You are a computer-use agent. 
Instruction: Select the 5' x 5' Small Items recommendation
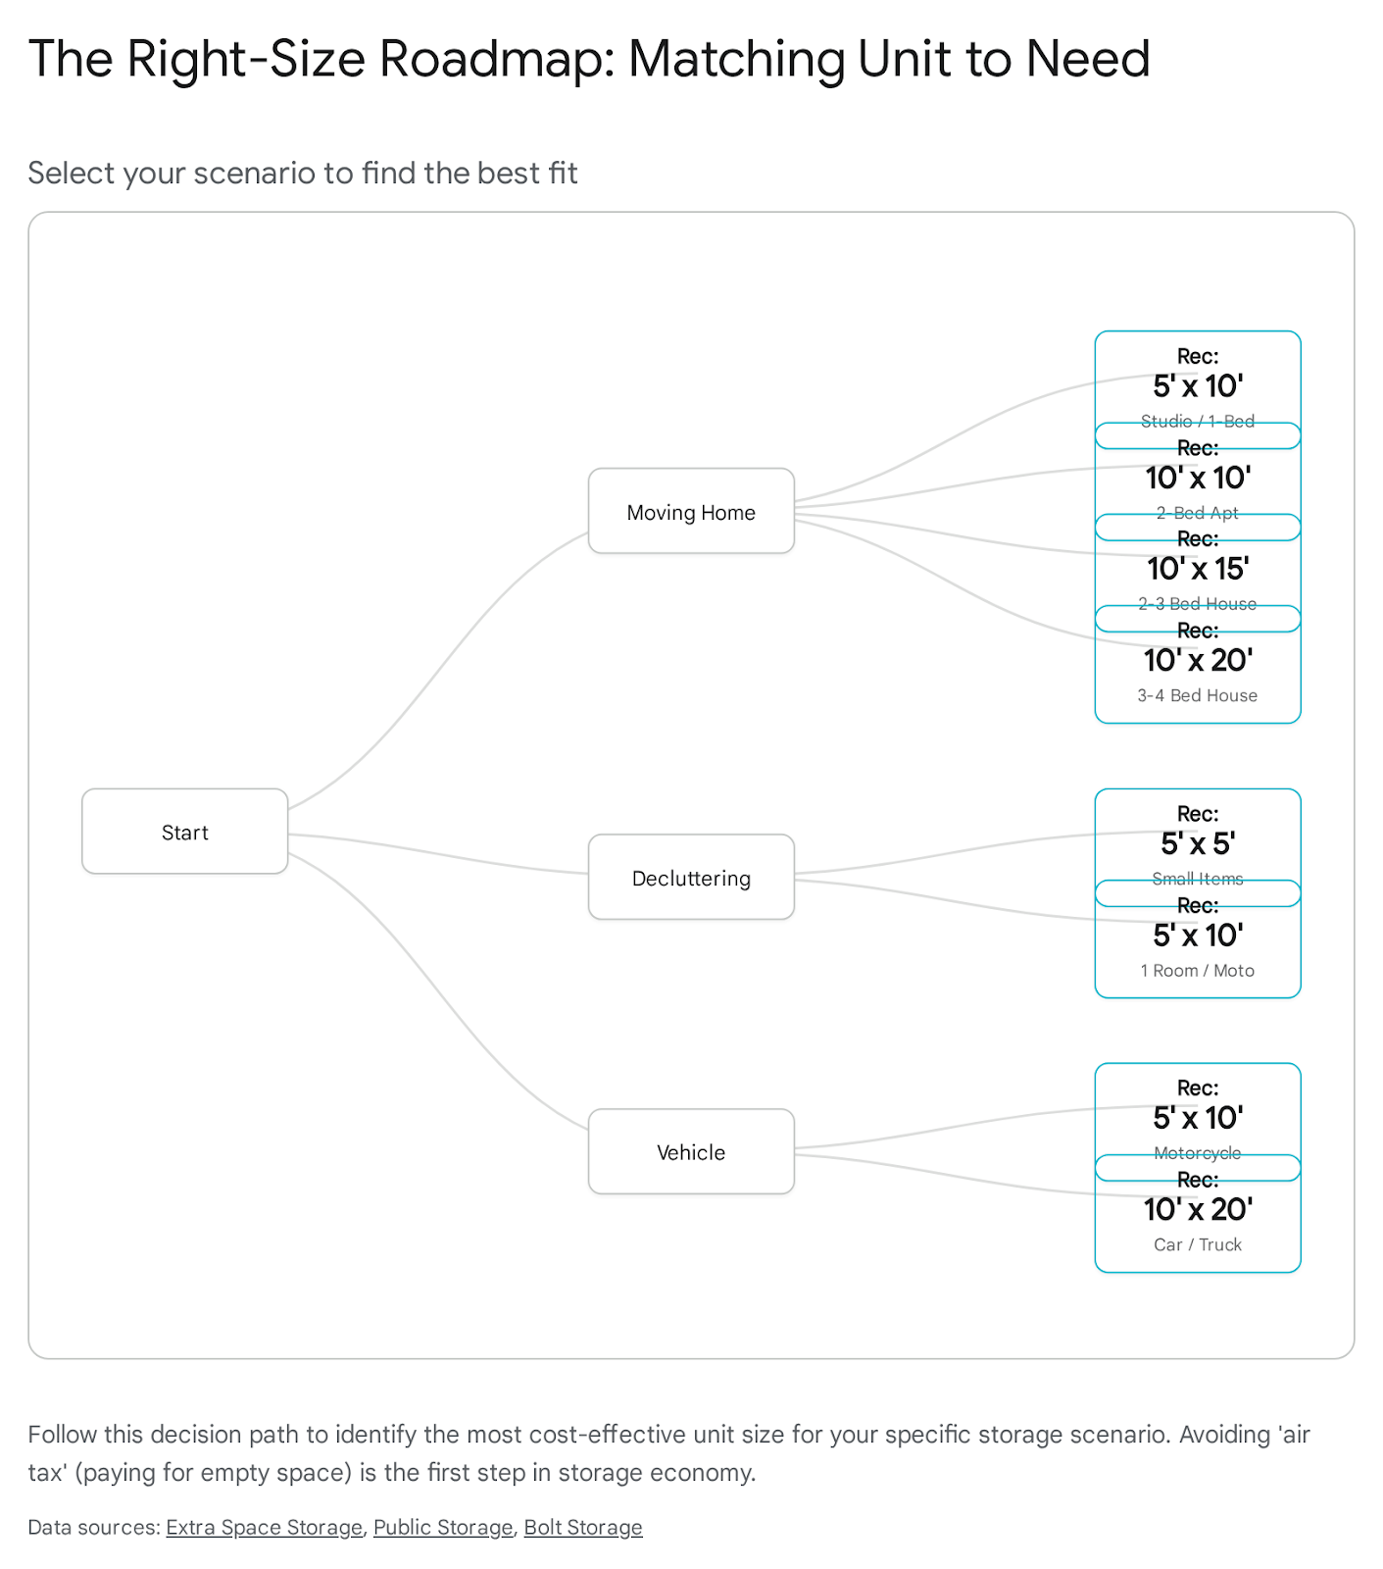(x=1197, y=842)
